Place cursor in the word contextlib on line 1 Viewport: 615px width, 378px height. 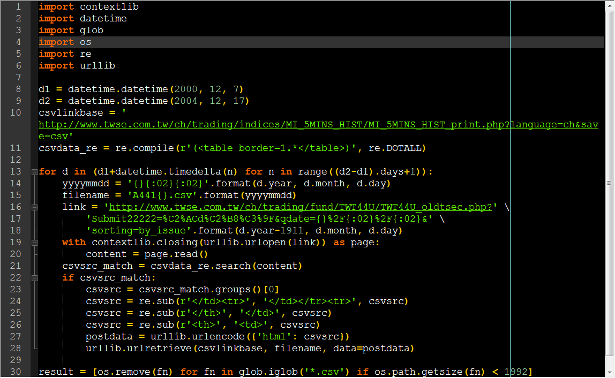(109, 6)
